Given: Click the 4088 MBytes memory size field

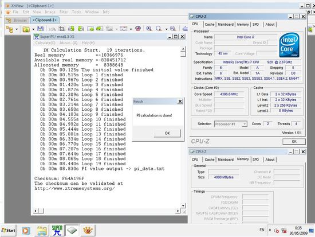Looking at the screenshot, I should pos(223,177).
